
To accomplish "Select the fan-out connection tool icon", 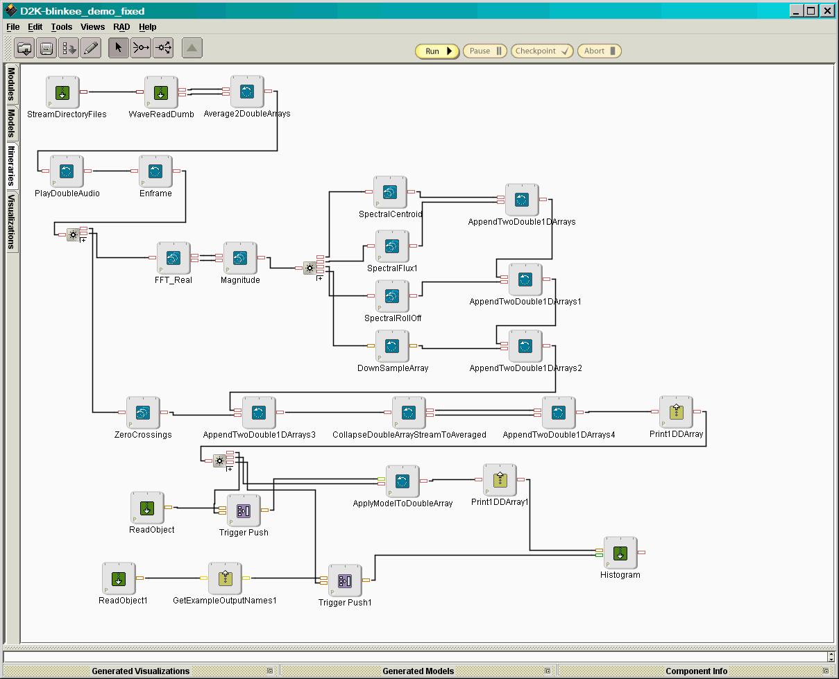I will click(x=163, y=49).
